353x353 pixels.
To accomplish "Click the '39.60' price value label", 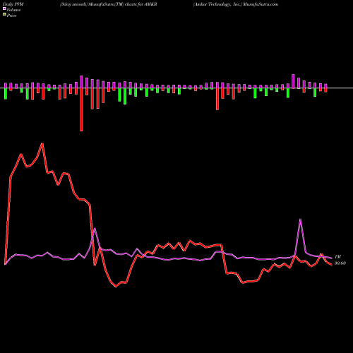I will [x=340, y=263].
